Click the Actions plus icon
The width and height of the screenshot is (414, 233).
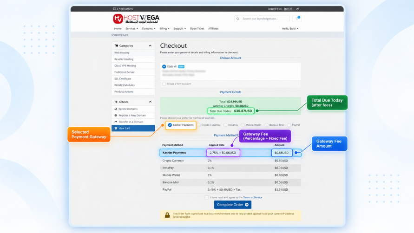116,102
